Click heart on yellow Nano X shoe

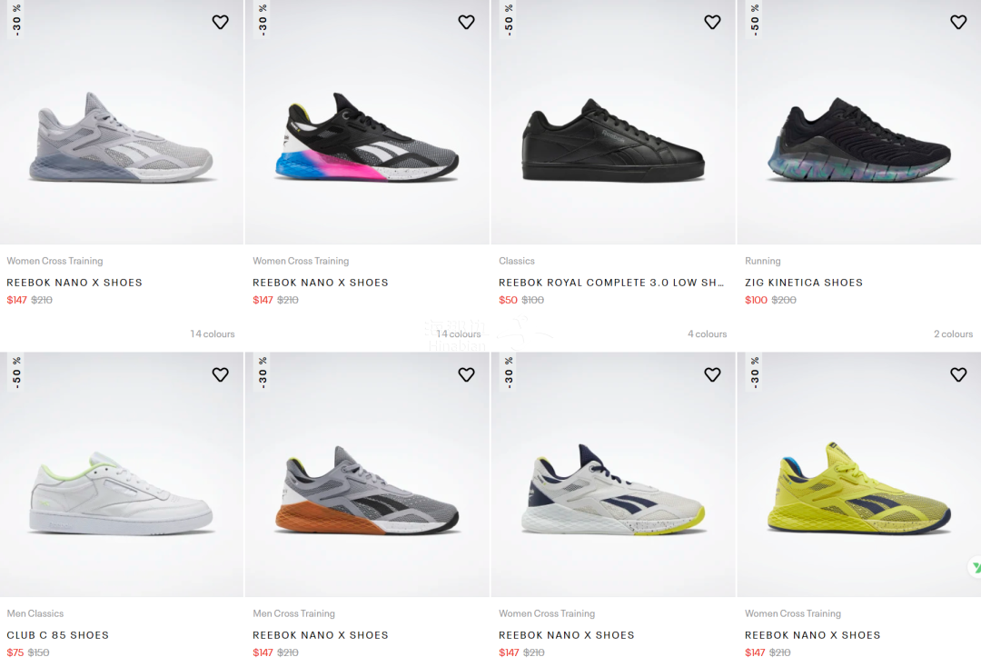click(958, 374)
